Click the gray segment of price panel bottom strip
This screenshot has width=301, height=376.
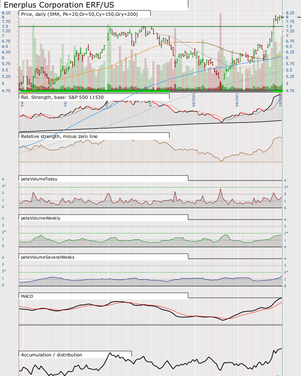pyautogui.click(x=221, y=91)
